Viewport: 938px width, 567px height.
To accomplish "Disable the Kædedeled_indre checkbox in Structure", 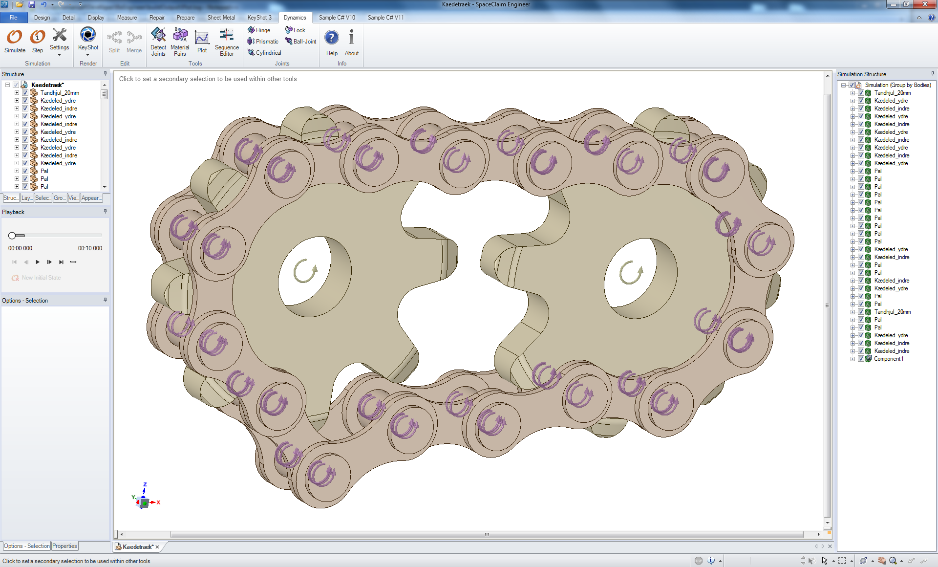I will coord(24,108).
